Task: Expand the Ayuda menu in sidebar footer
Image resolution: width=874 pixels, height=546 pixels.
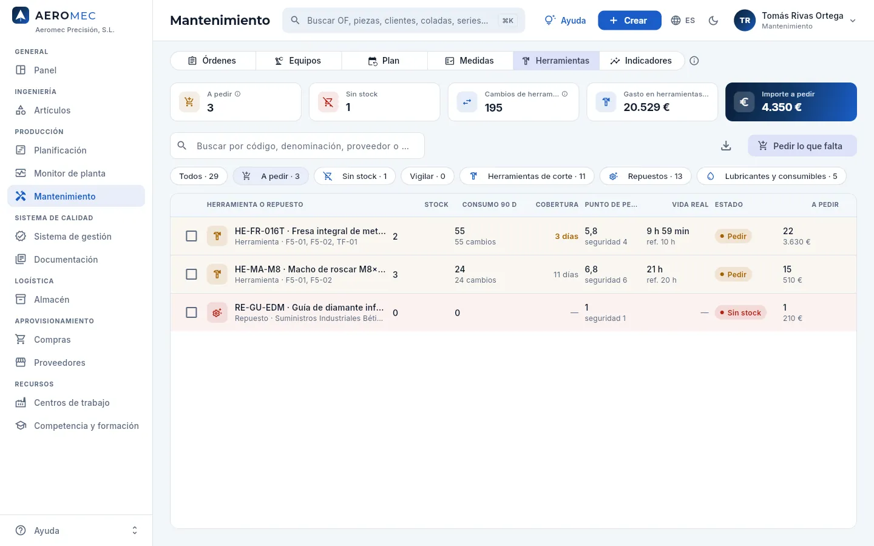Action: point(76,530)
